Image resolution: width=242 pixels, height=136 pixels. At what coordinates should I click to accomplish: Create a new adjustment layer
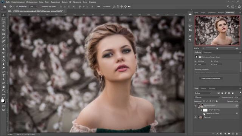pyautogui.click(x=225, y=134)
